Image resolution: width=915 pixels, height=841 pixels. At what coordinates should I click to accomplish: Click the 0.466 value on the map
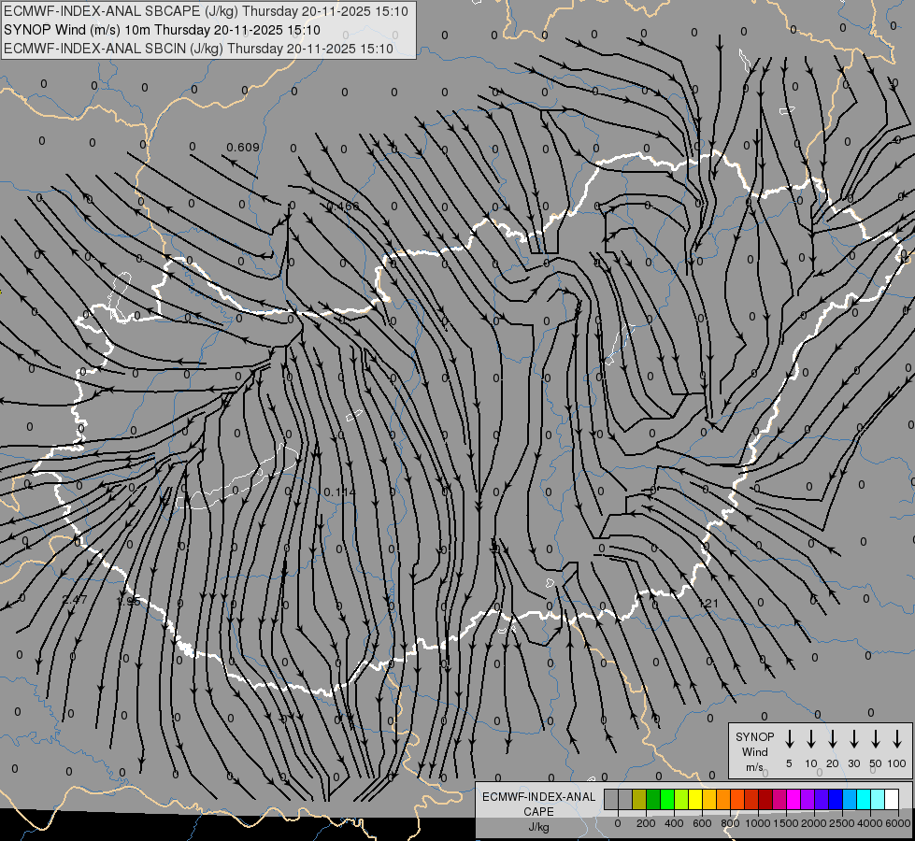pos(343,206)
